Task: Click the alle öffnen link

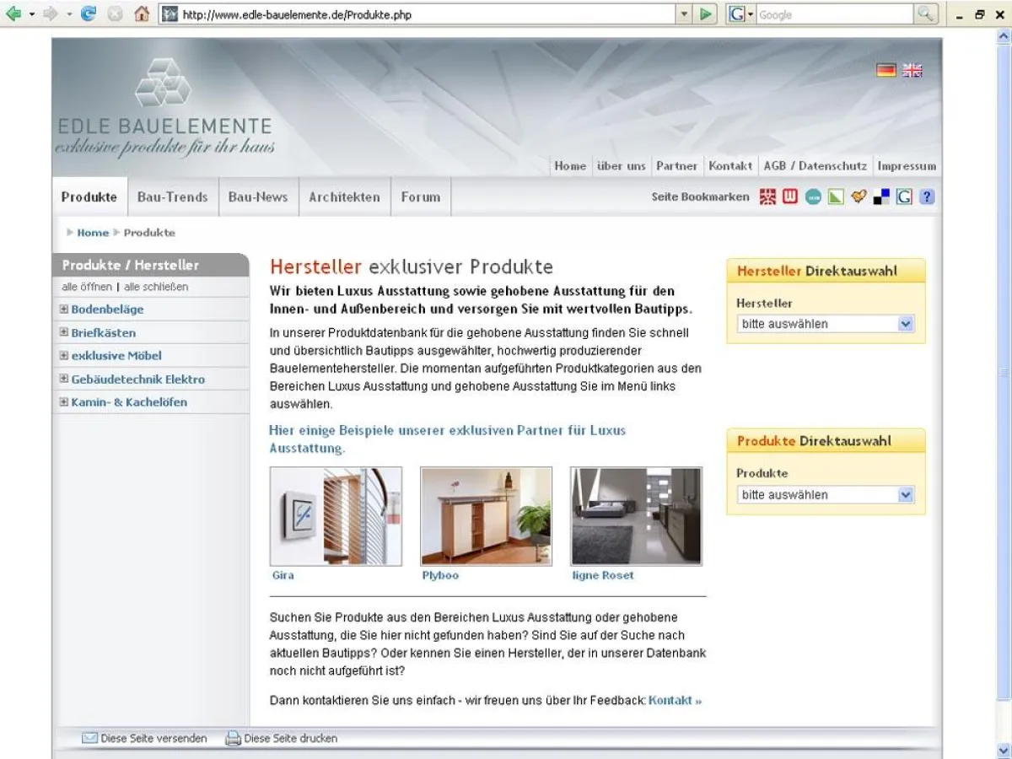Action: pyautogui.click(x=87, y=288)
